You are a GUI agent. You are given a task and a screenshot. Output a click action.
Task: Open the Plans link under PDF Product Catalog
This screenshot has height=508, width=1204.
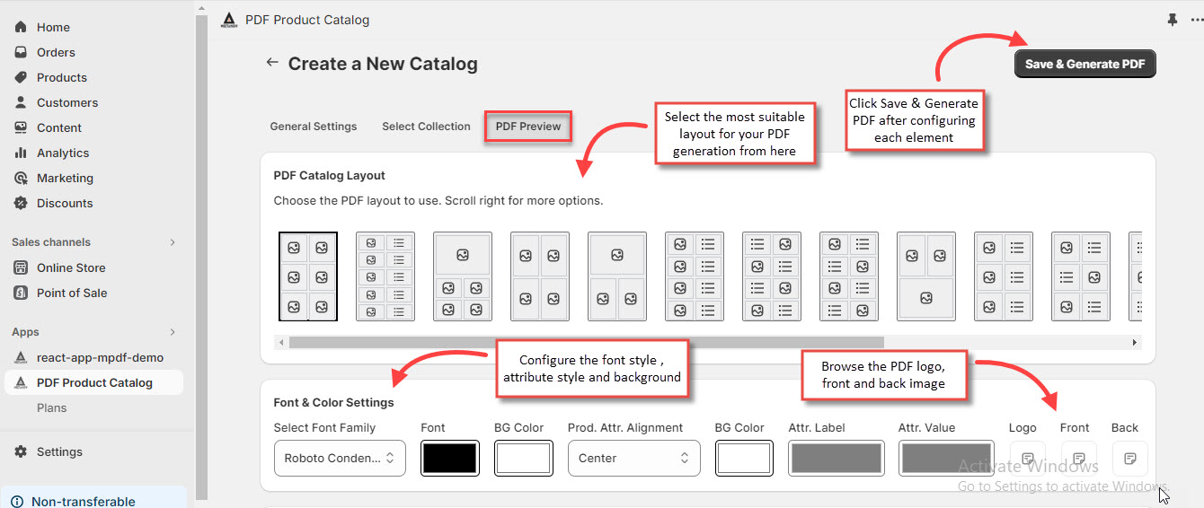[x=52, y=407]
